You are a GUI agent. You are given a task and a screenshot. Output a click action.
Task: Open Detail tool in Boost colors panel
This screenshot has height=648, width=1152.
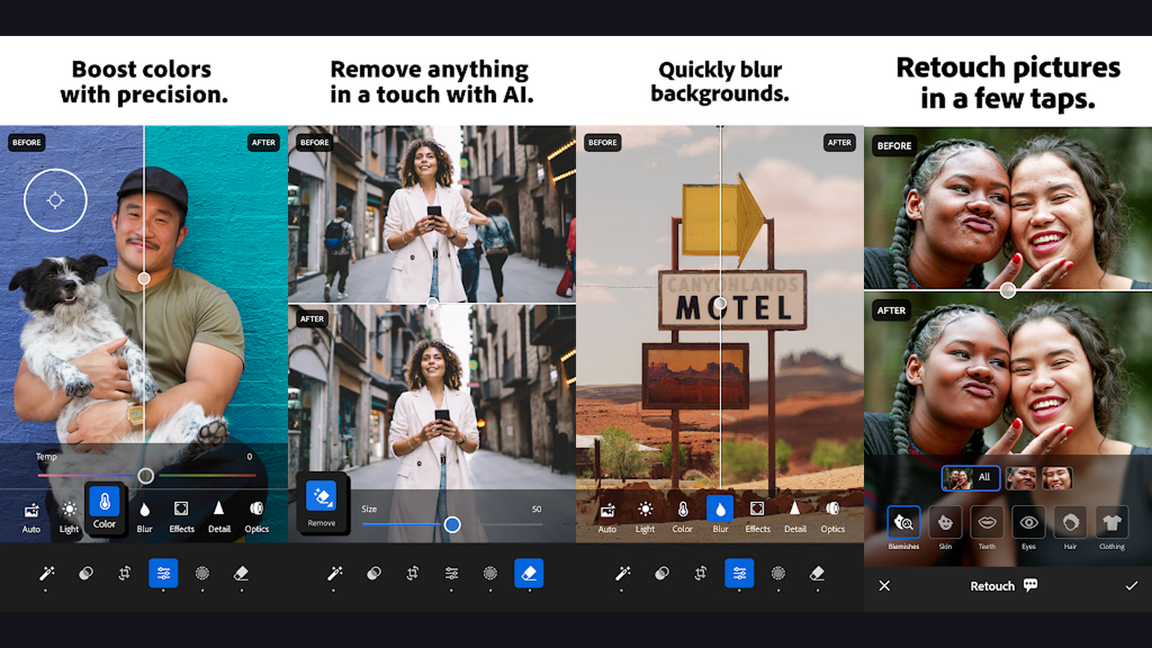pyautogui.click(x=219, y=518)
